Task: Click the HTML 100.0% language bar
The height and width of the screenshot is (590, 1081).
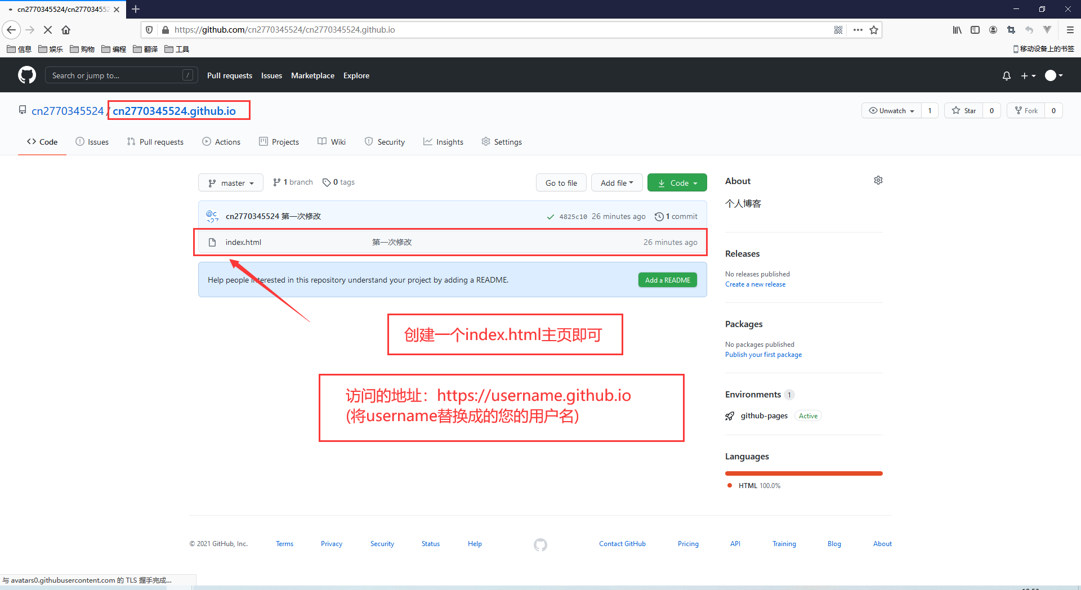Action: click(803, 473)
